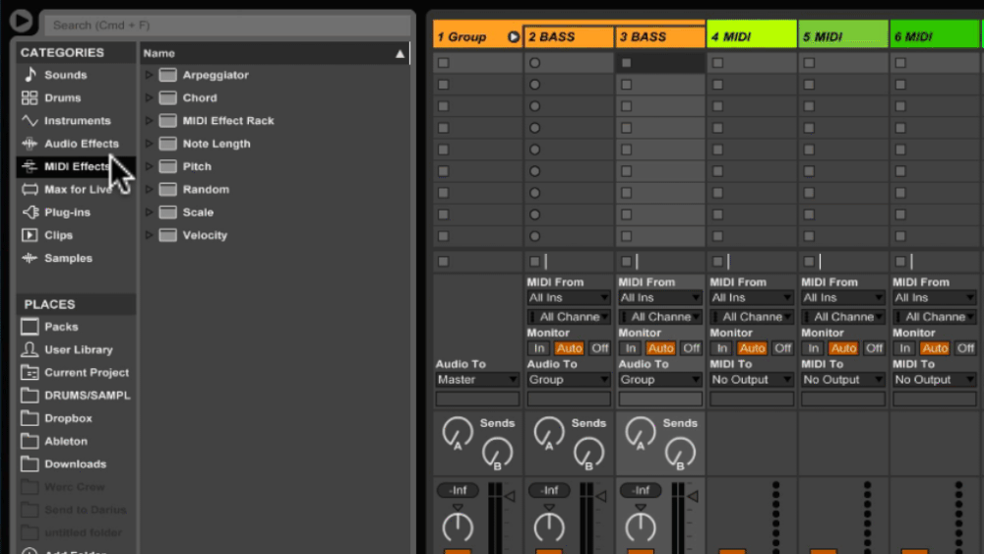Expand the Pitch folder

point(150,166)
